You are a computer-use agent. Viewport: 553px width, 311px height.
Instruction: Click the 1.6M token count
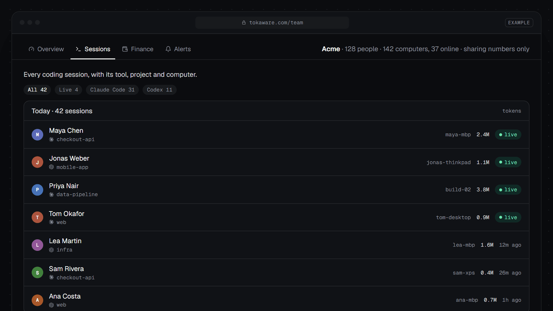click(x=487, y=245)
